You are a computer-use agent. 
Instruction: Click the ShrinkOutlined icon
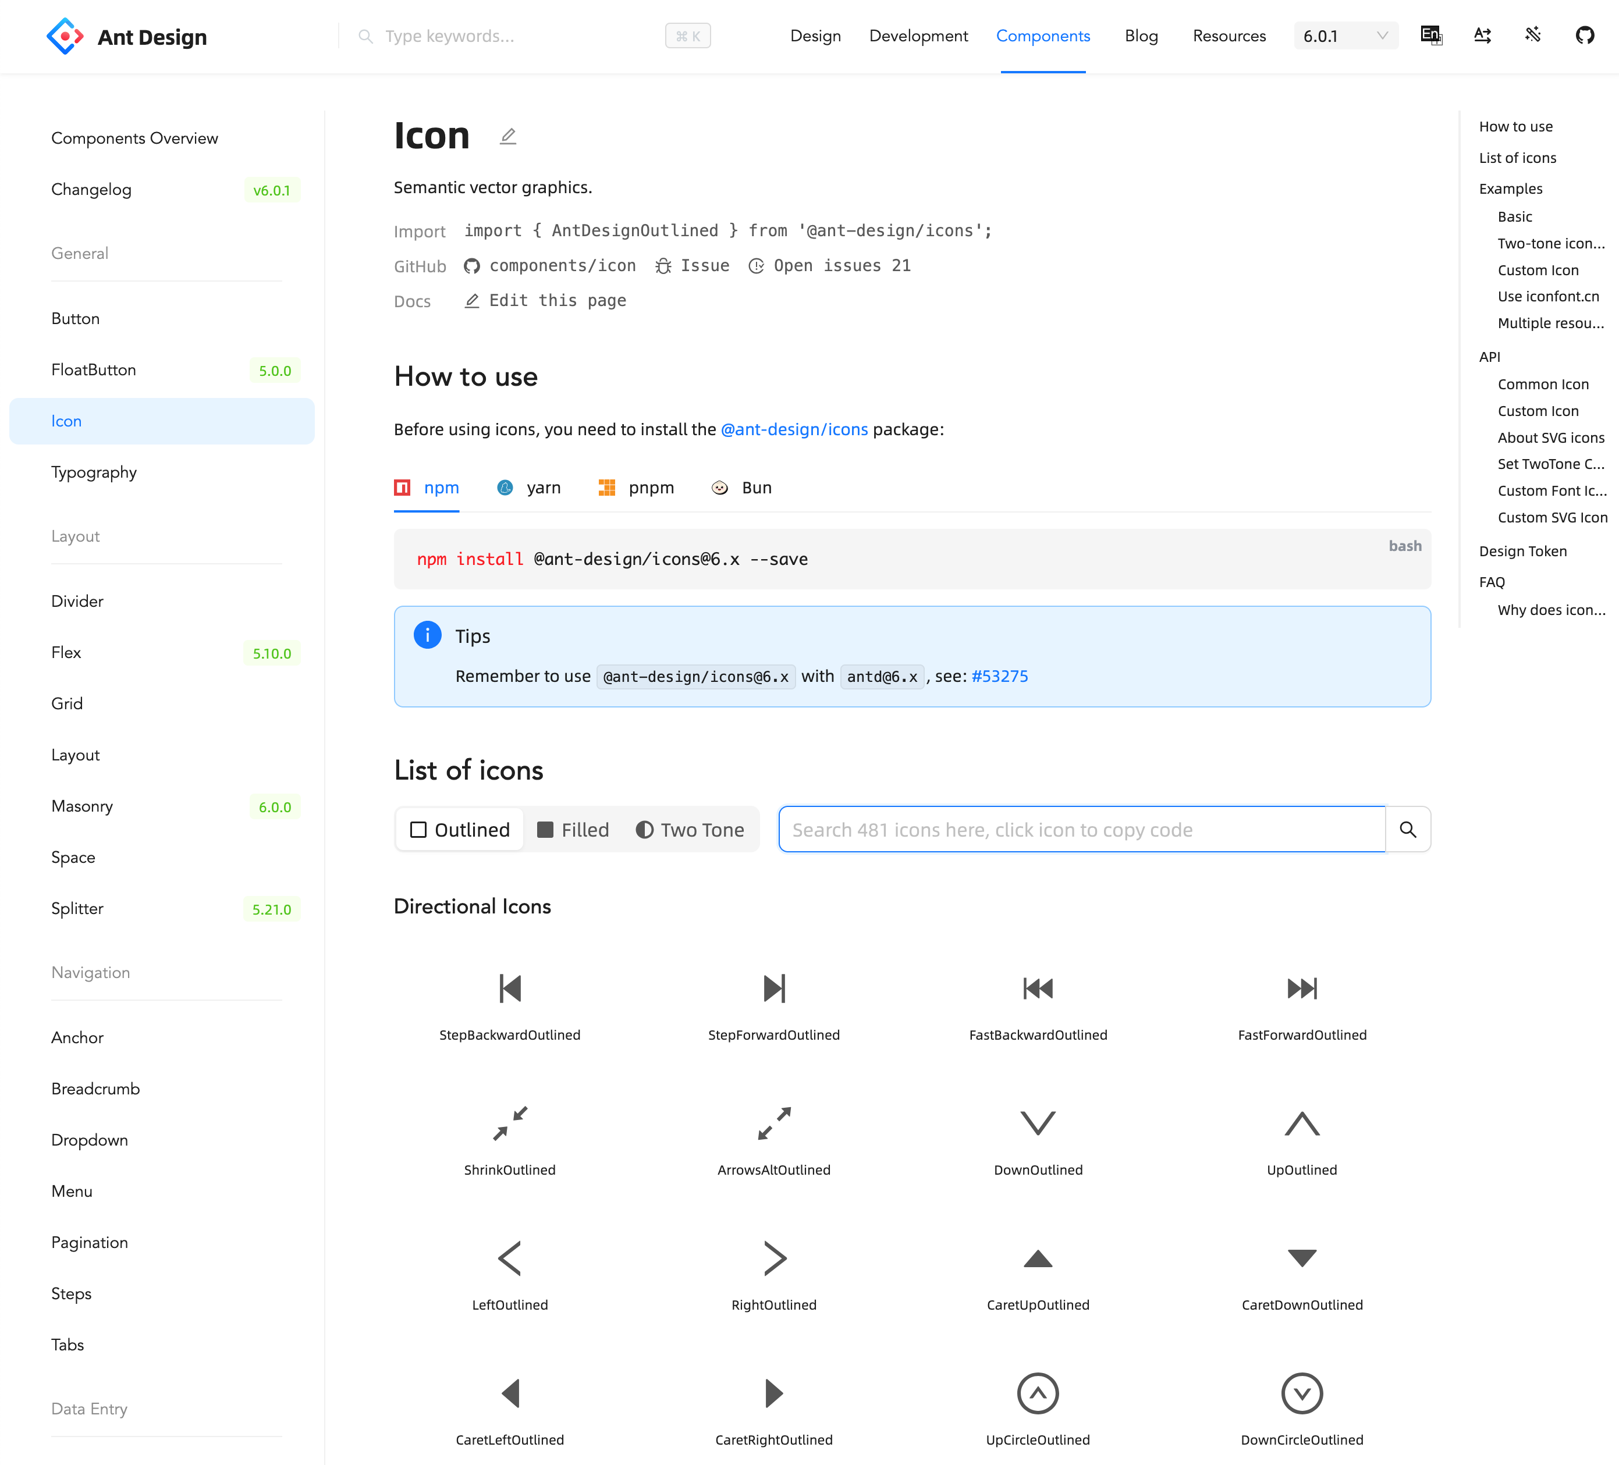point(509,1123)
